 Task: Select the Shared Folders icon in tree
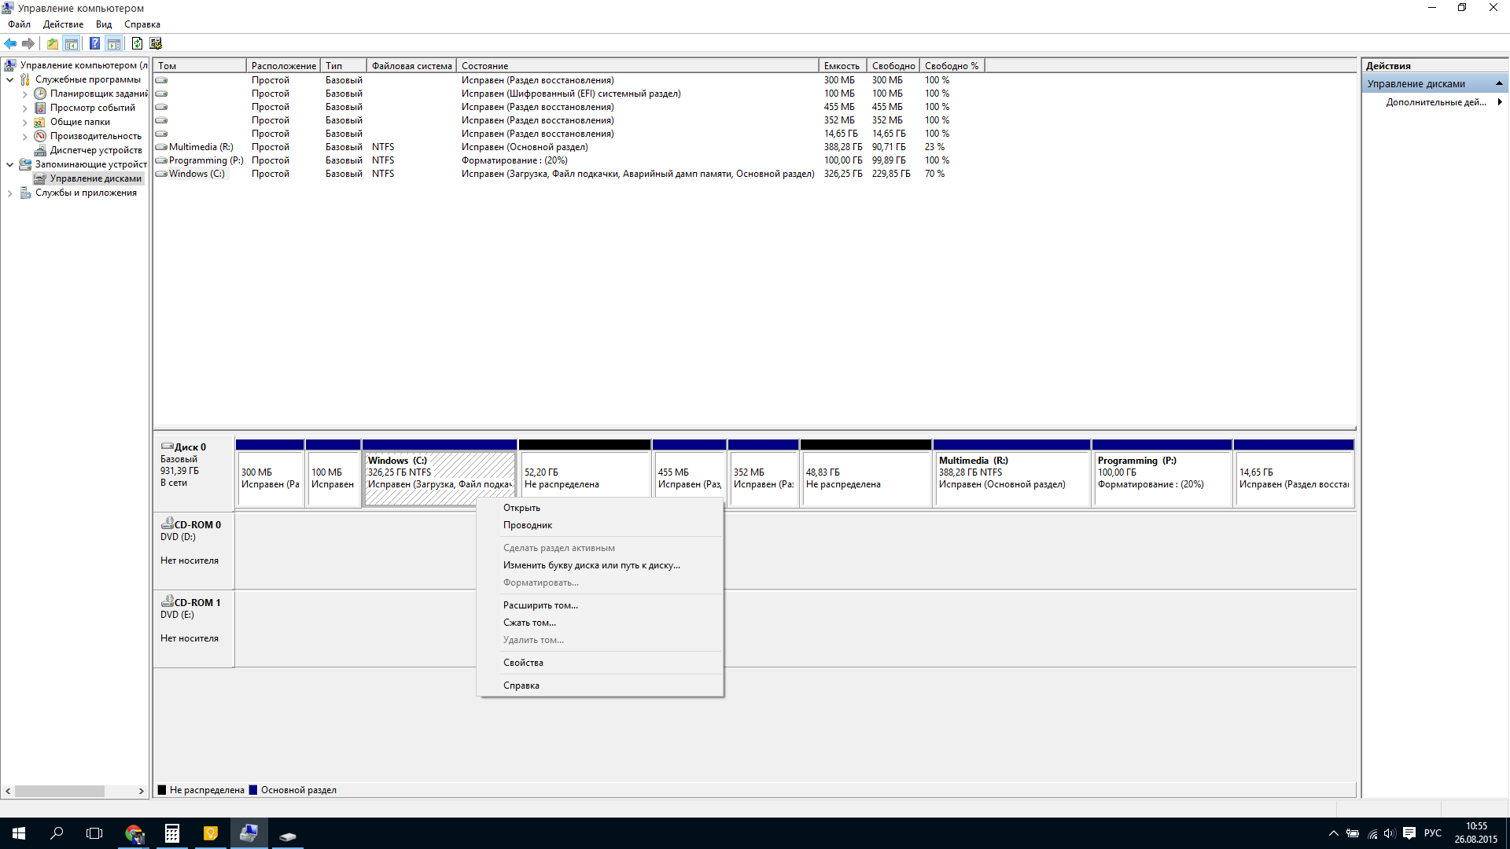(40, 122)
